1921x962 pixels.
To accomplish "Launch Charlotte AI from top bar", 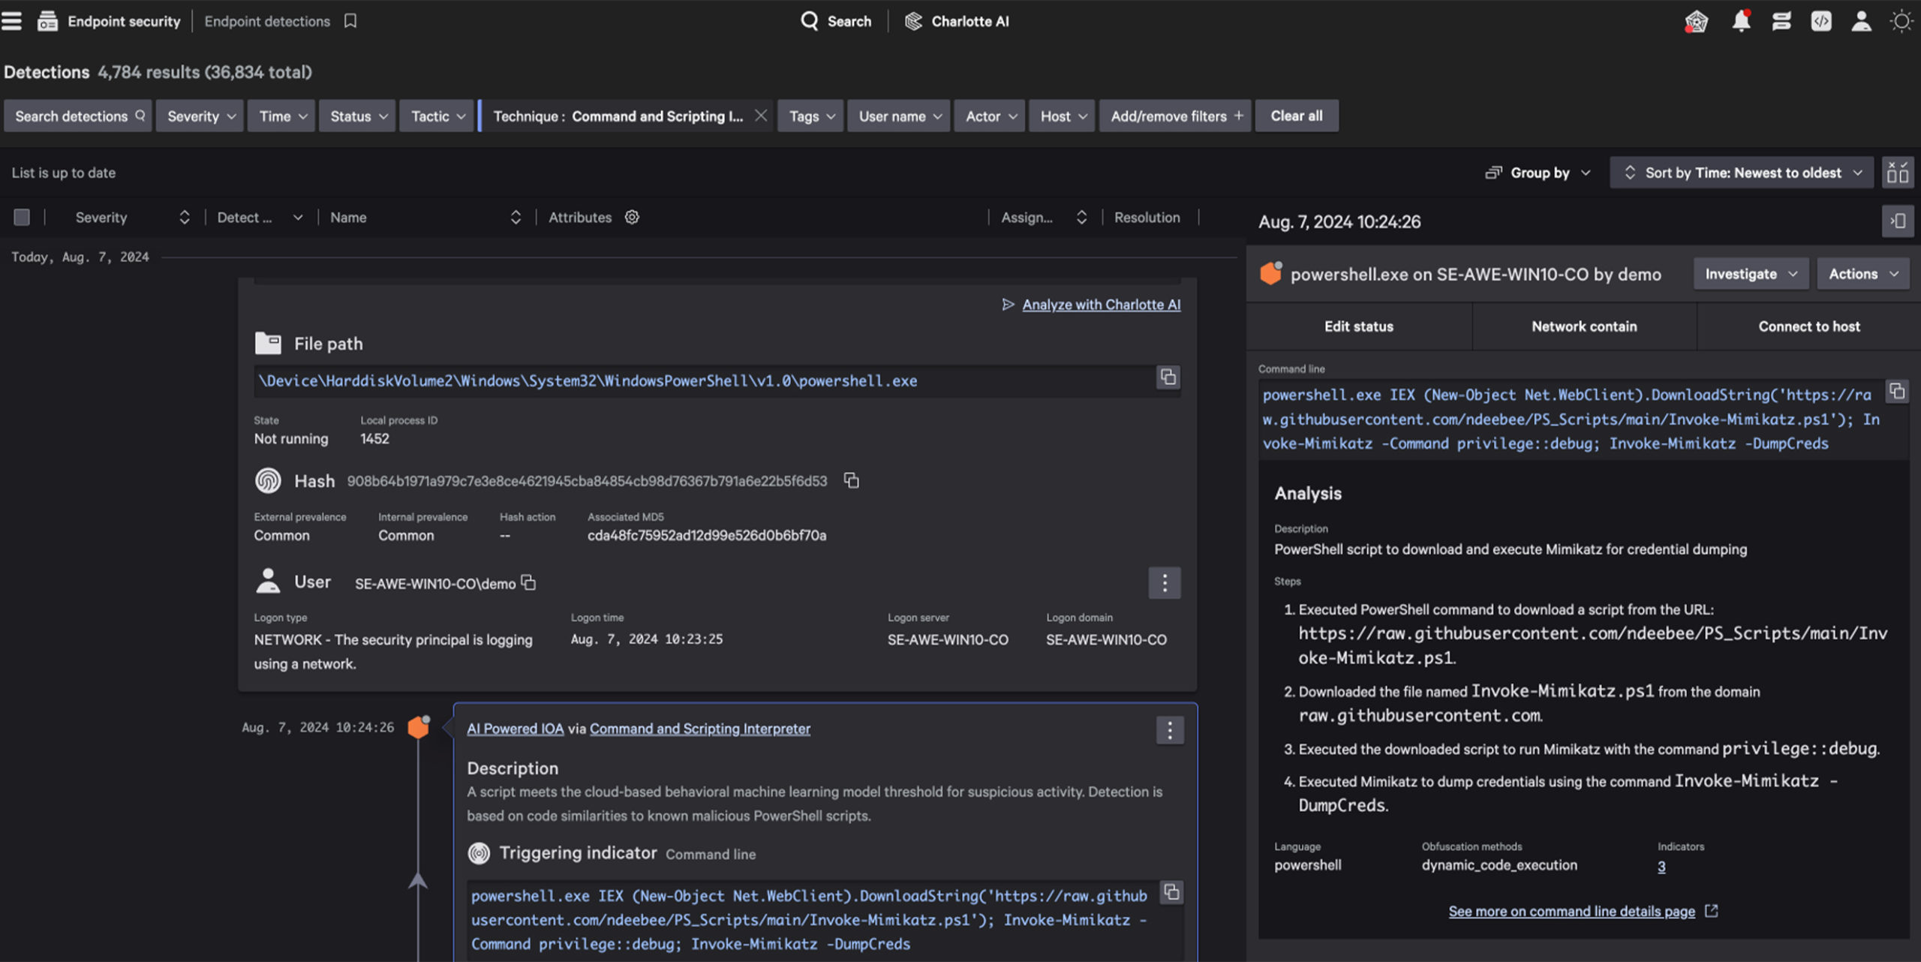I will click(957, 21).
